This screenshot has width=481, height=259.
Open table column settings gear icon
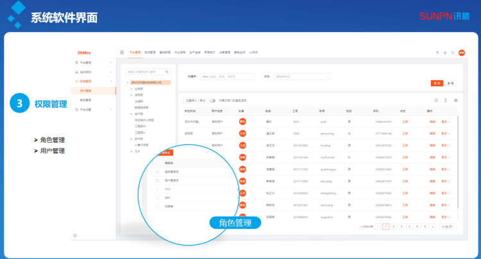455,100
